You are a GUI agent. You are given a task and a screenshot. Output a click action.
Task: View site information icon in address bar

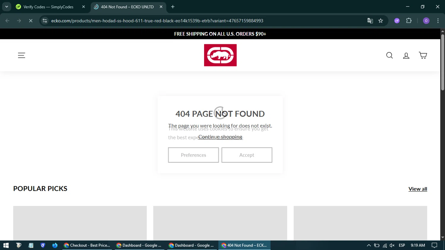coord(45,21)
